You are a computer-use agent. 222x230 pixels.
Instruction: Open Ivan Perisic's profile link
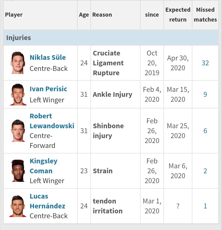pos(48,89)
